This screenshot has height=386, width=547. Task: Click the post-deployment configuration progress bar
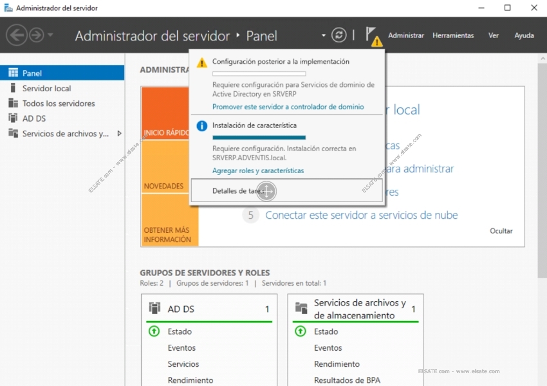[259, 74]
